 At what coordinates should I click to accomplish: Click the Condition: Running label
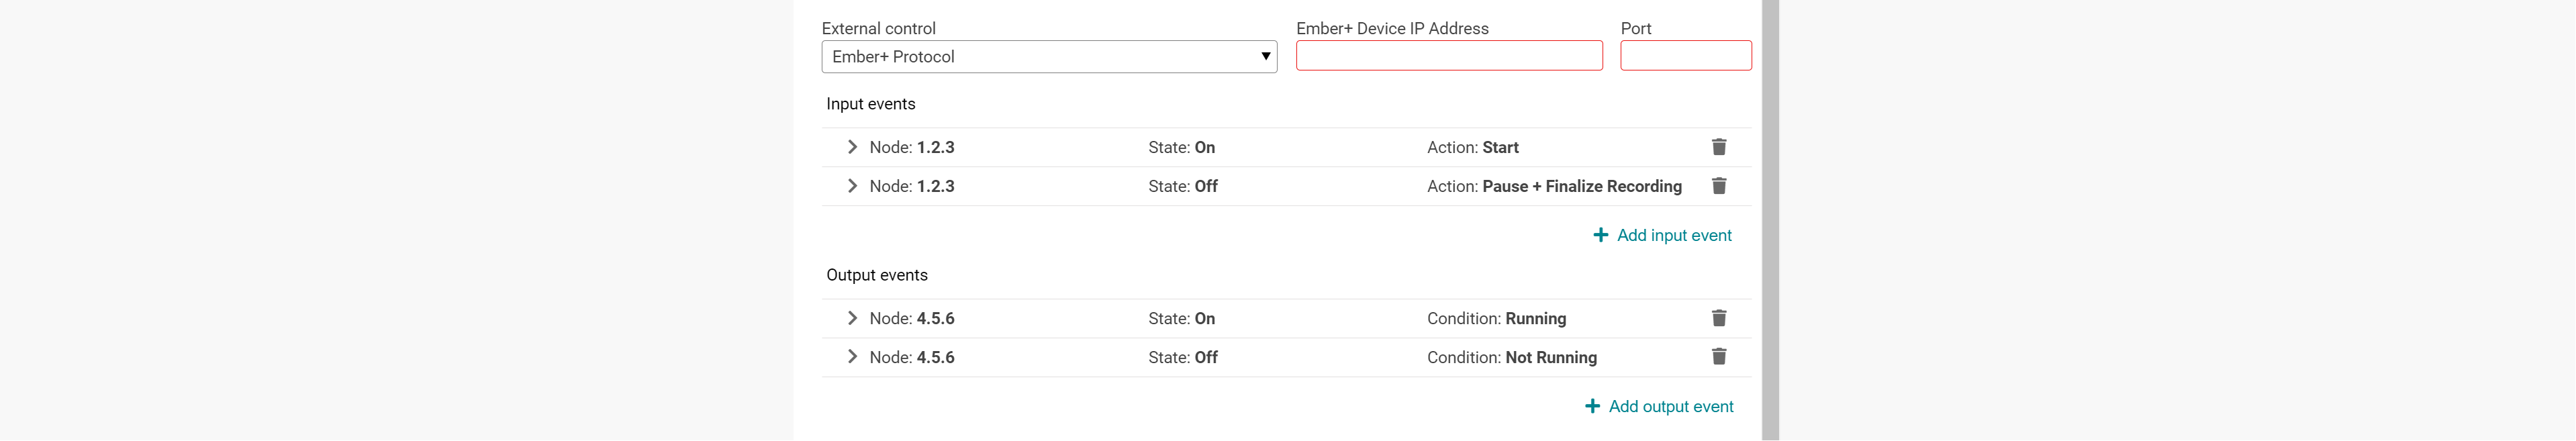click(x=1496, y=318)
